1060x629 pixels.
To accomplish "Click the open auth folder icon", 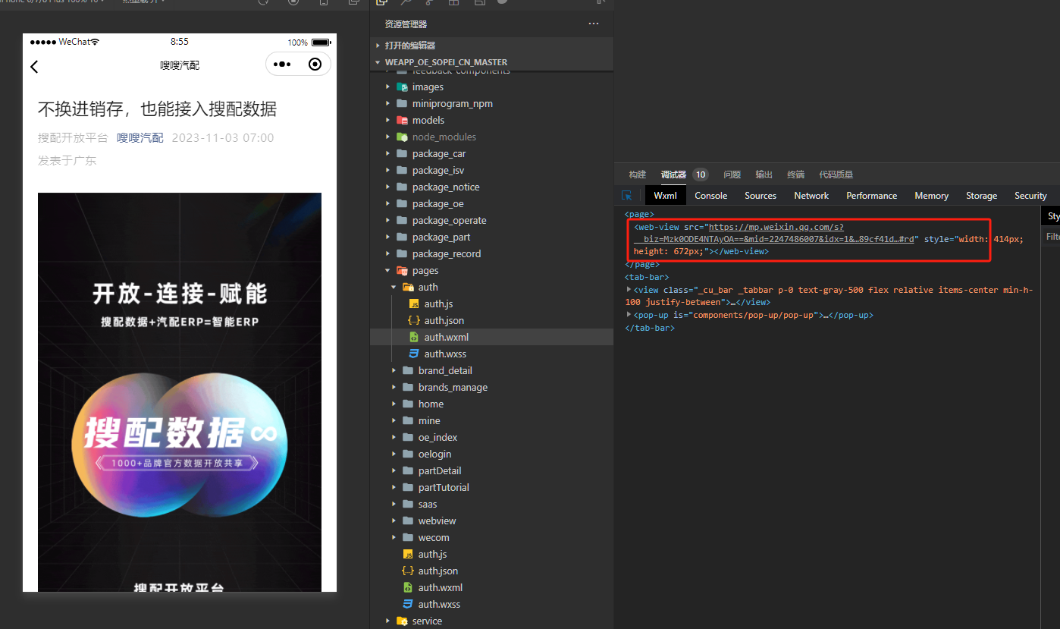I will click(x=408, y=288).
